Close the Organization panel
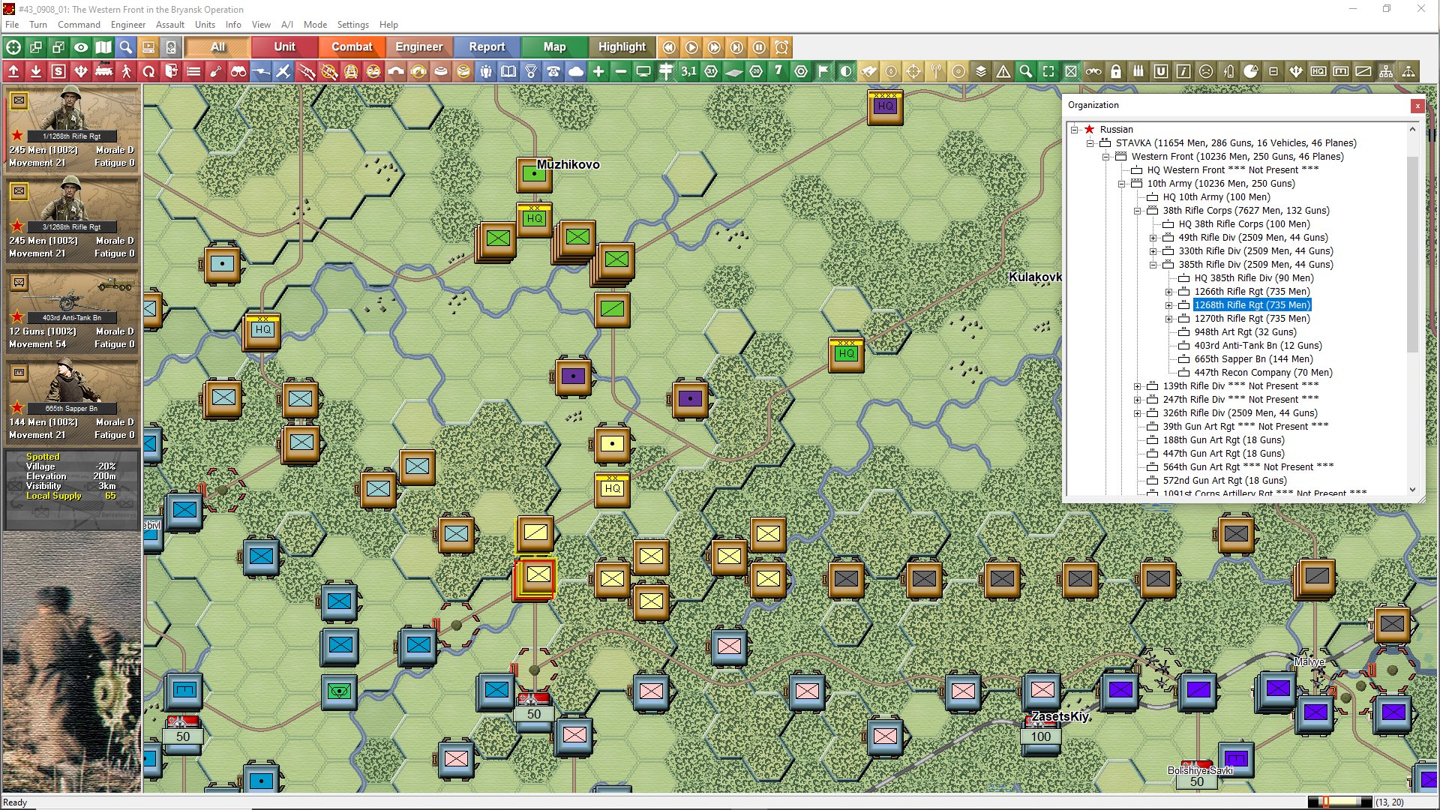1440x810 pixels. point(1417,106)
